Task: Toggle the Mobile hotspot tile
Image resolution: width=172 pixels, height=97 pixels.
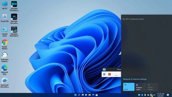Action: (x=152, y=87)
